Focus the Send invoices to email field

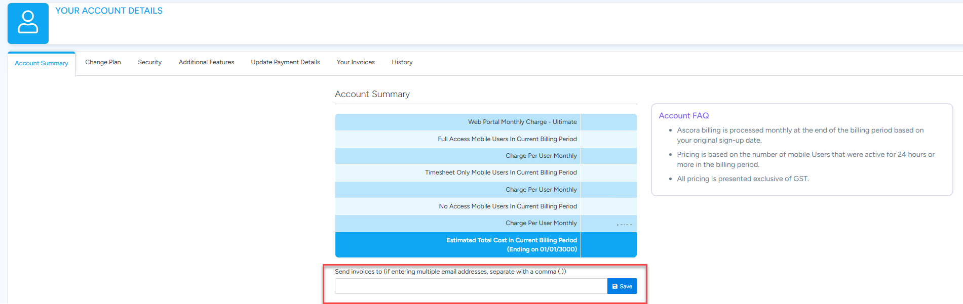click(x=471, y=286)
